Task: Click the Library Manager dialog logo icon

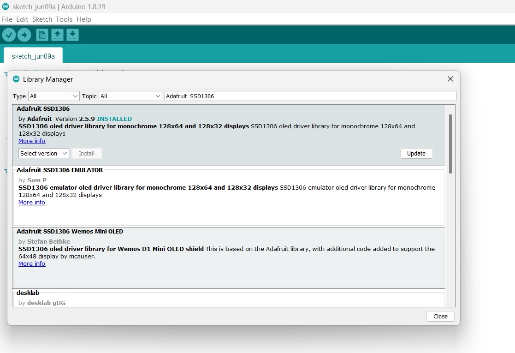Action: pos(17,79)
